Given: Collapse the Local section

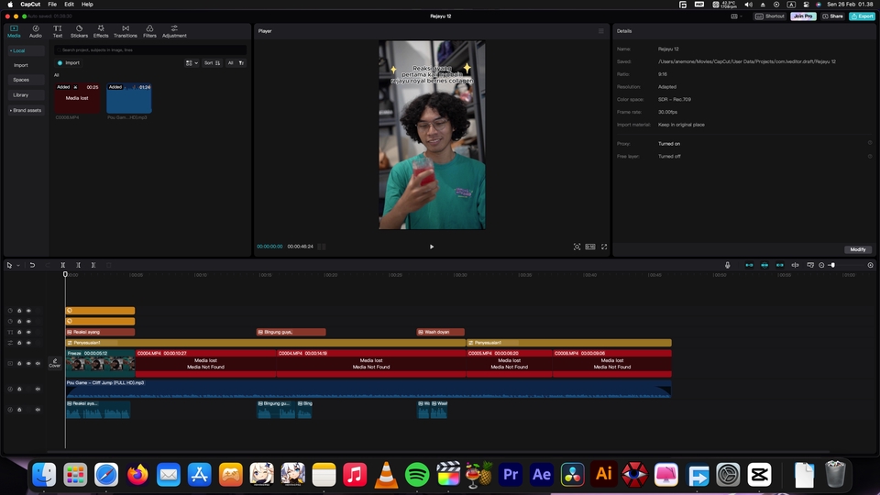Looking at the screenshot, I should click(x=26, y=50).
